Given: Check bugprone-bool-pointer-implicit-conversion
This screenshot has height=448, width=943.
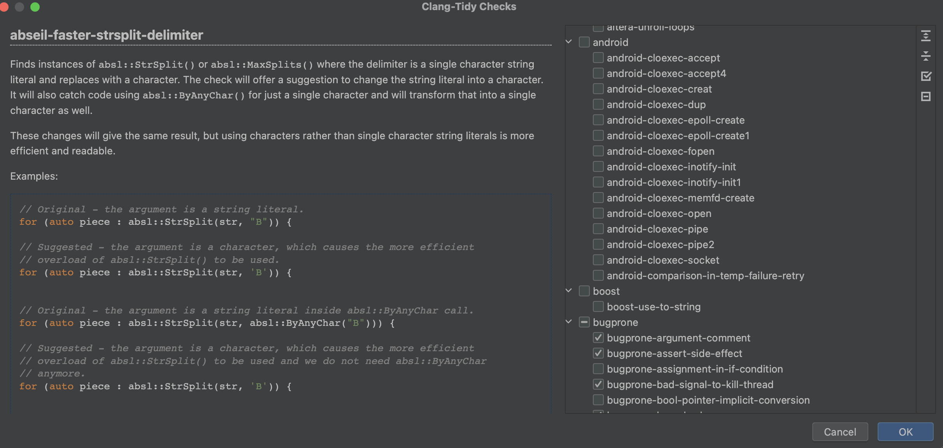Looking at the screenshot, I should coord(598,400).
